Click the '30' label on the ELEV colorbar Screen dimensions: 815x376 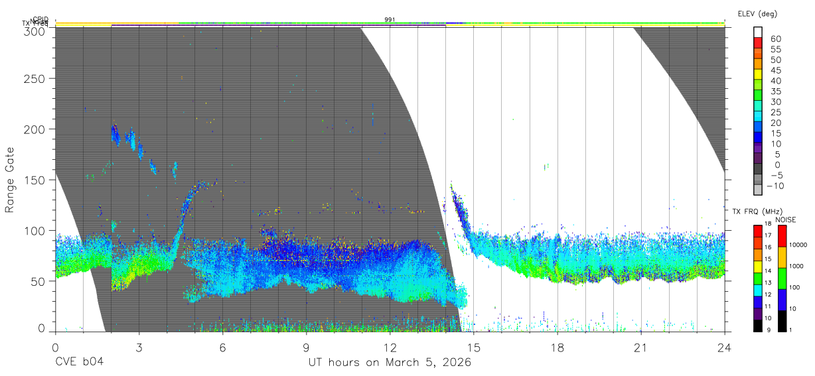pyautogui.click(x=776, y=102)
